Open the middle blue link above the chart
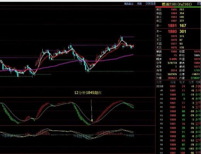 (x=139, y=3)
